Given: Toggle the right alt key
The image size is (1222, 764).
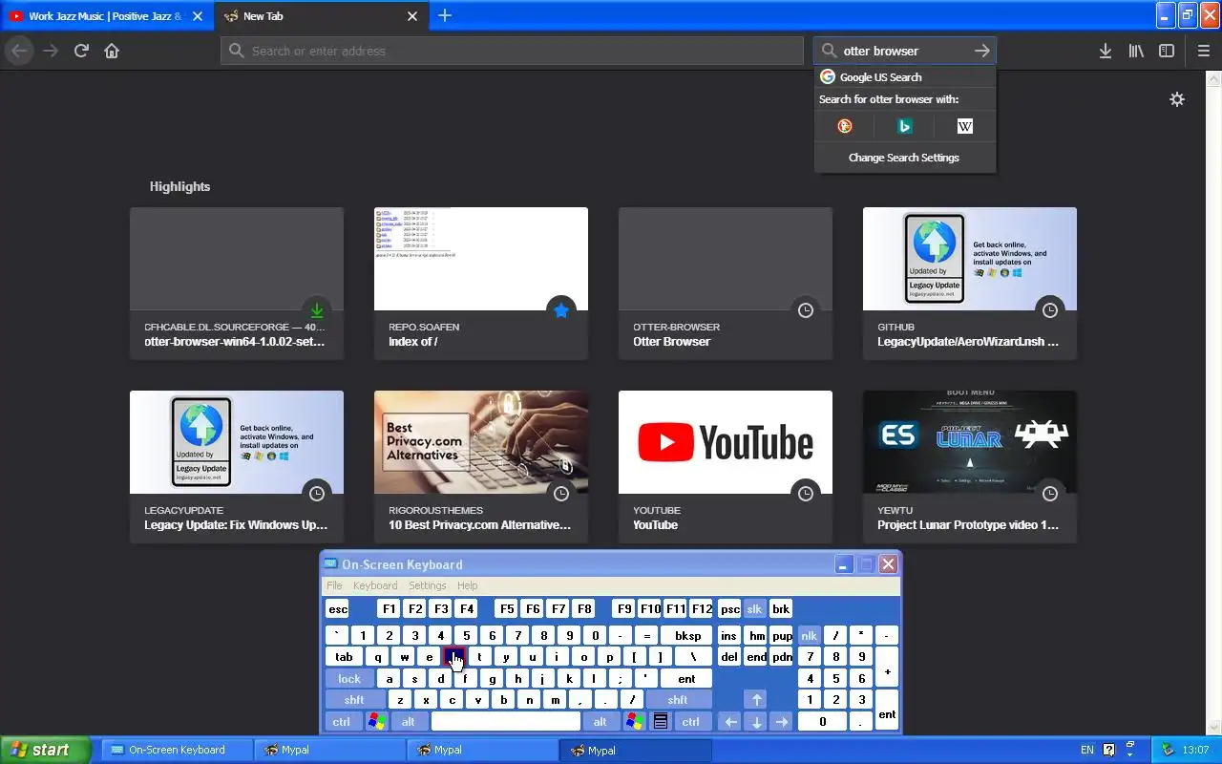Looking at the screenshot, I should click(x=600, y=722).
